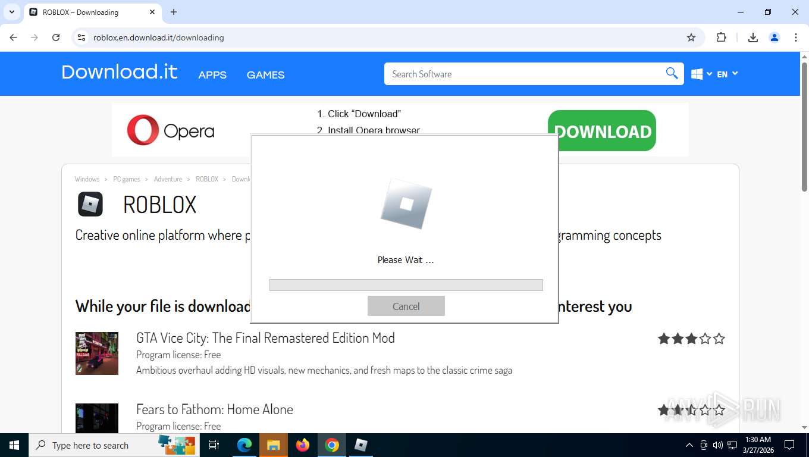The image size is (809, 457).
Task: Click the installer progress bar
Action: point(406,285)
